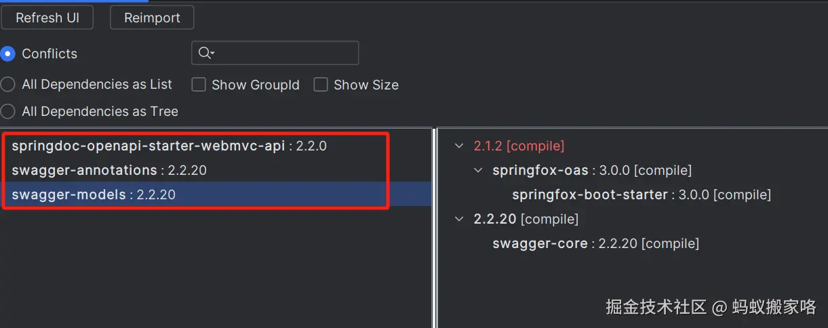The height and width of the screenshot is (328, 828).
Task: Tick the Show Size checkbox
Action: tap(321, 85)
